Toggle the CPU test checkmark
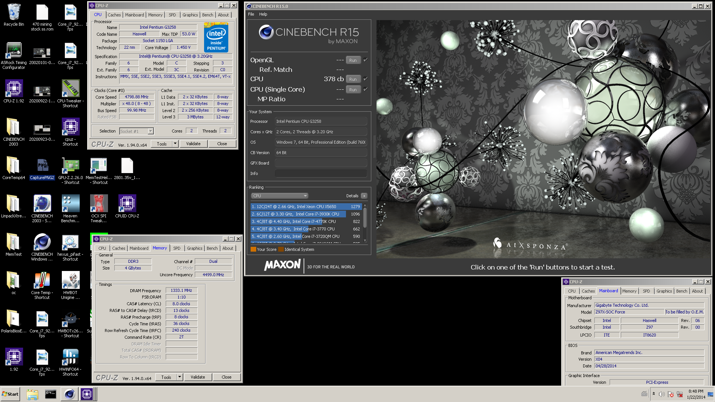The width and height of the screenshot is (715, 402). 365,79
